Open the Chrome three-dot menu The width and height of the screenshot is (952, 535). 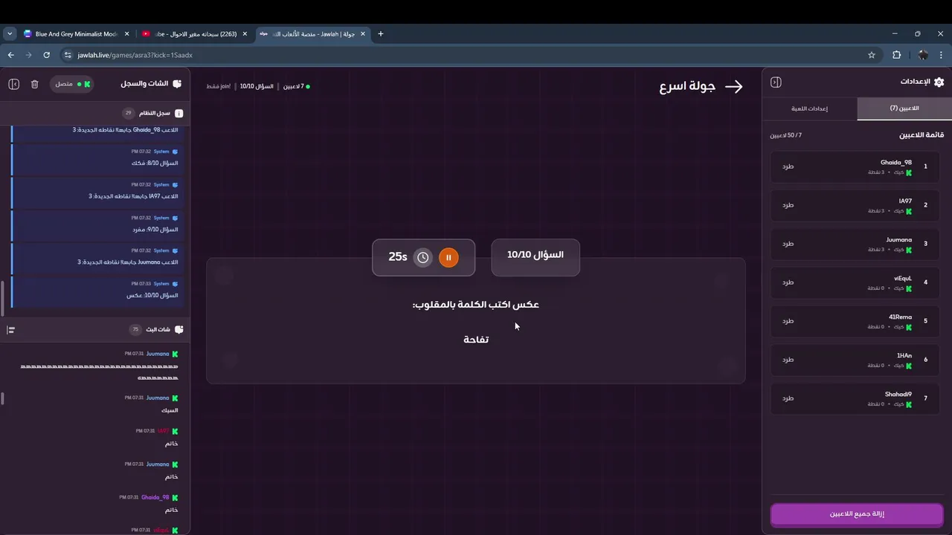pyautogui.click(x=942, y=55)
